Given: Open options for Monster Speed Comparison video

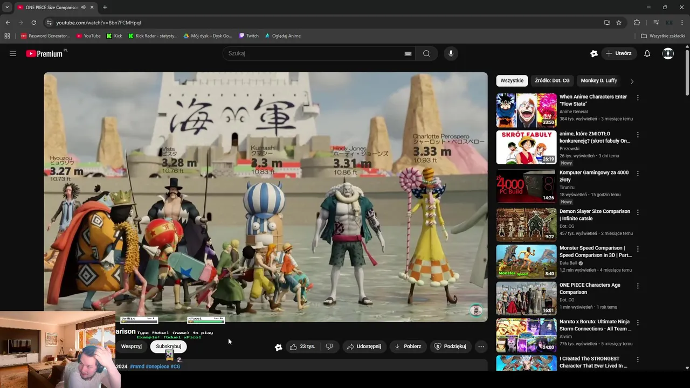Looking at the screenshot, I should [x=638, y=249].
